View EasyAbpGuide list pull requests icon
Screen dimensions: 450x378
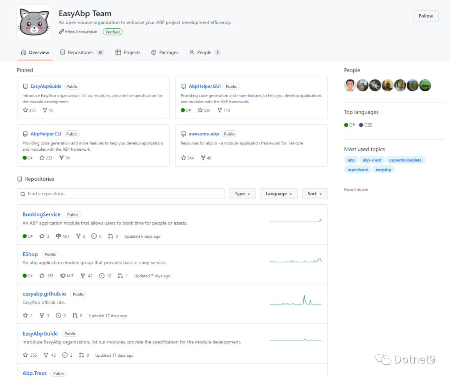pyautogui.click(x=82, y=355)
